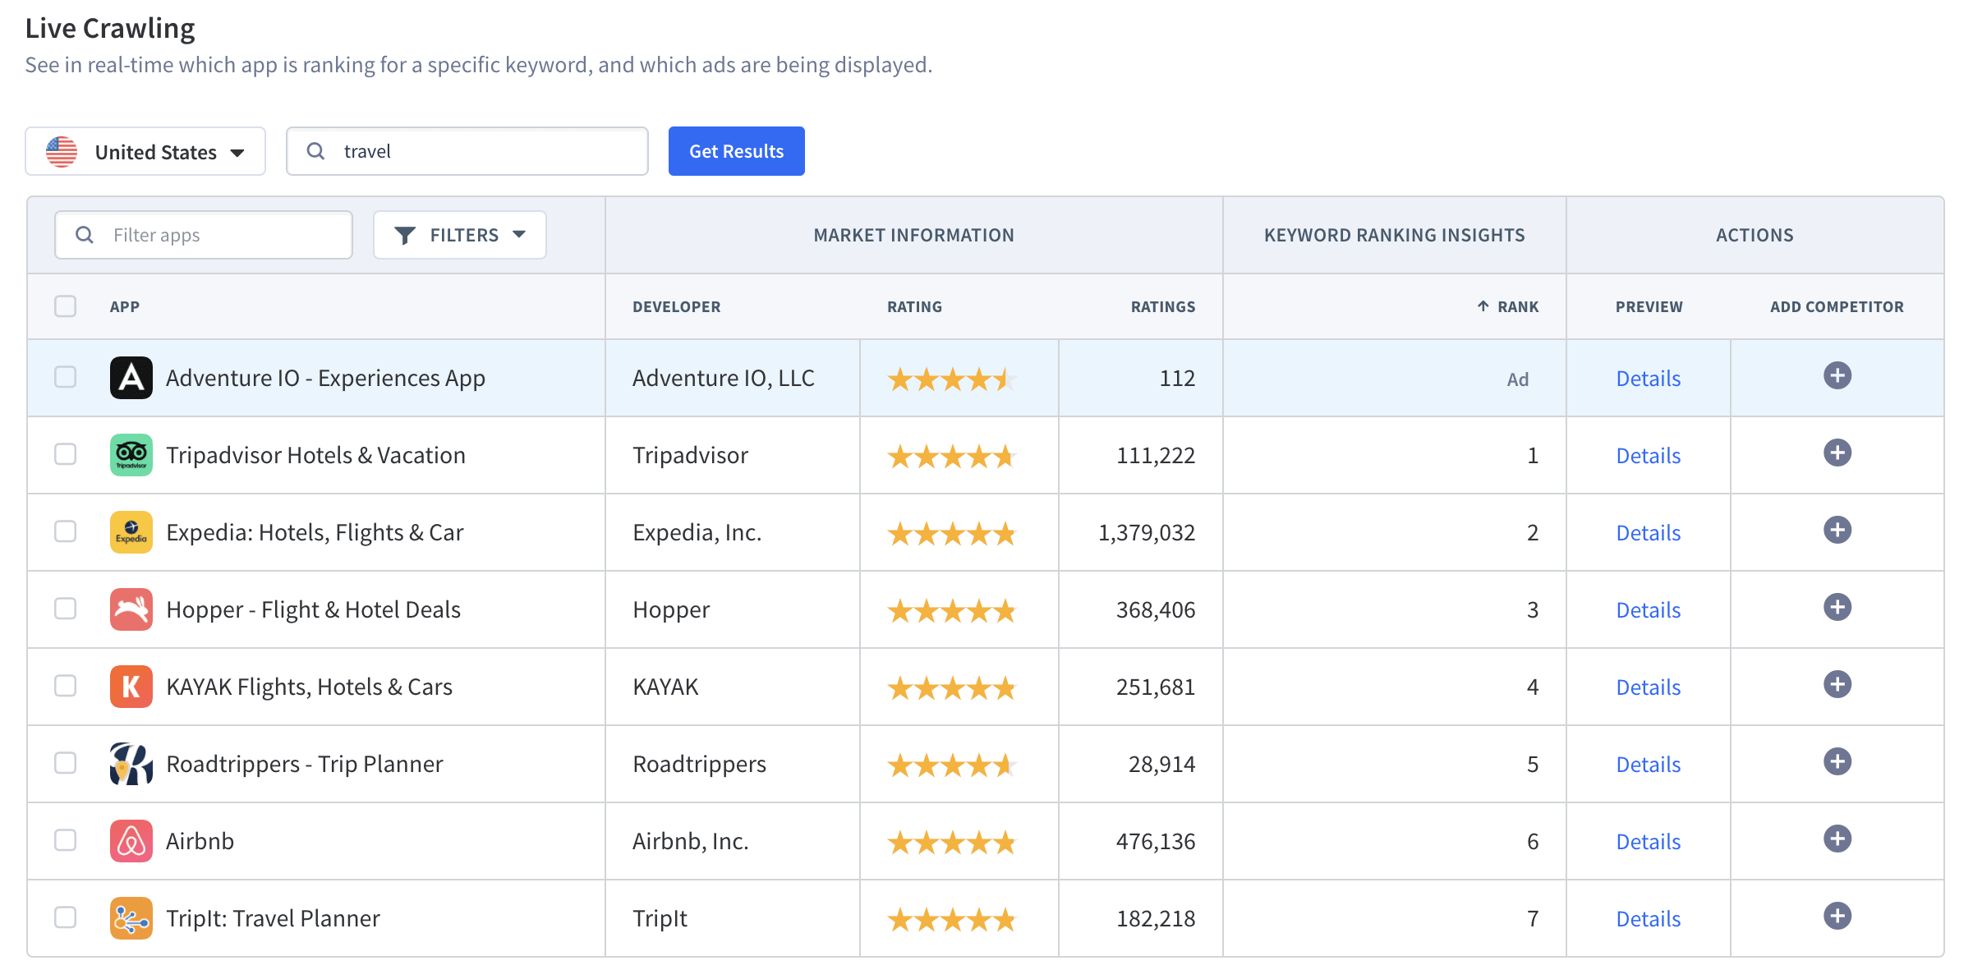1973x979 pixels.
Task: Open Details for Airbnb
Action: [1649, 842]
